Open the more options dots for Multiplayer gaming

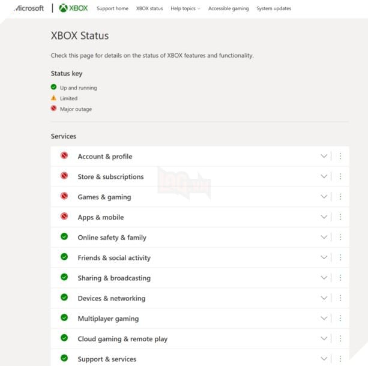340,318
